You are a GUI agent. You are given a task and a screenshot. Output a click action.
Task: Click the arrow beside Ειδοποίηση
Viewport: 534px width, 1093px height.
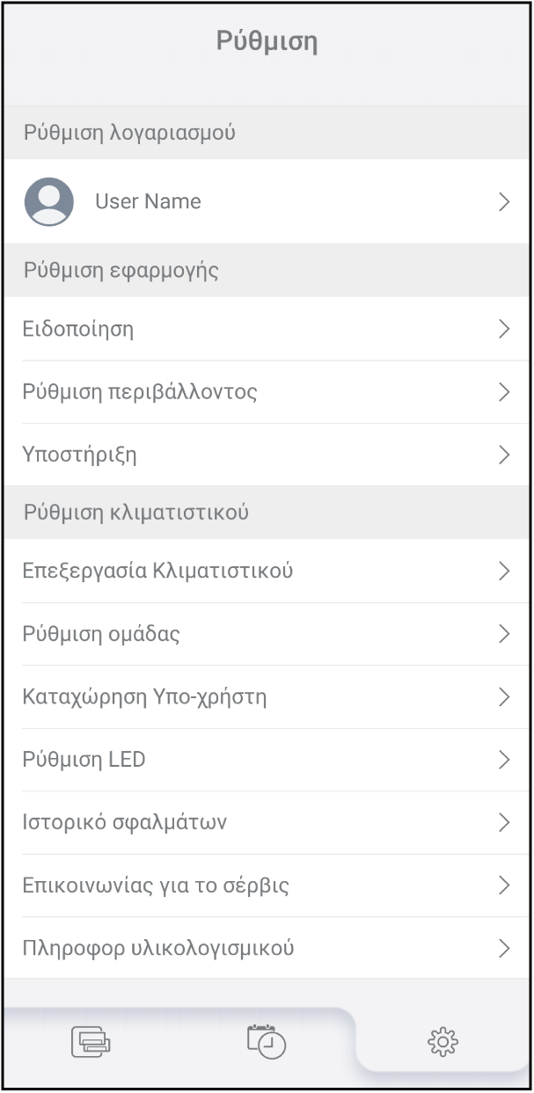point(504,329)
